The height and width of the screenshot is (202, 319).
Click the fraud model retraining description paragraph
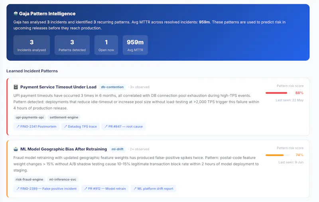coord(136,164)
